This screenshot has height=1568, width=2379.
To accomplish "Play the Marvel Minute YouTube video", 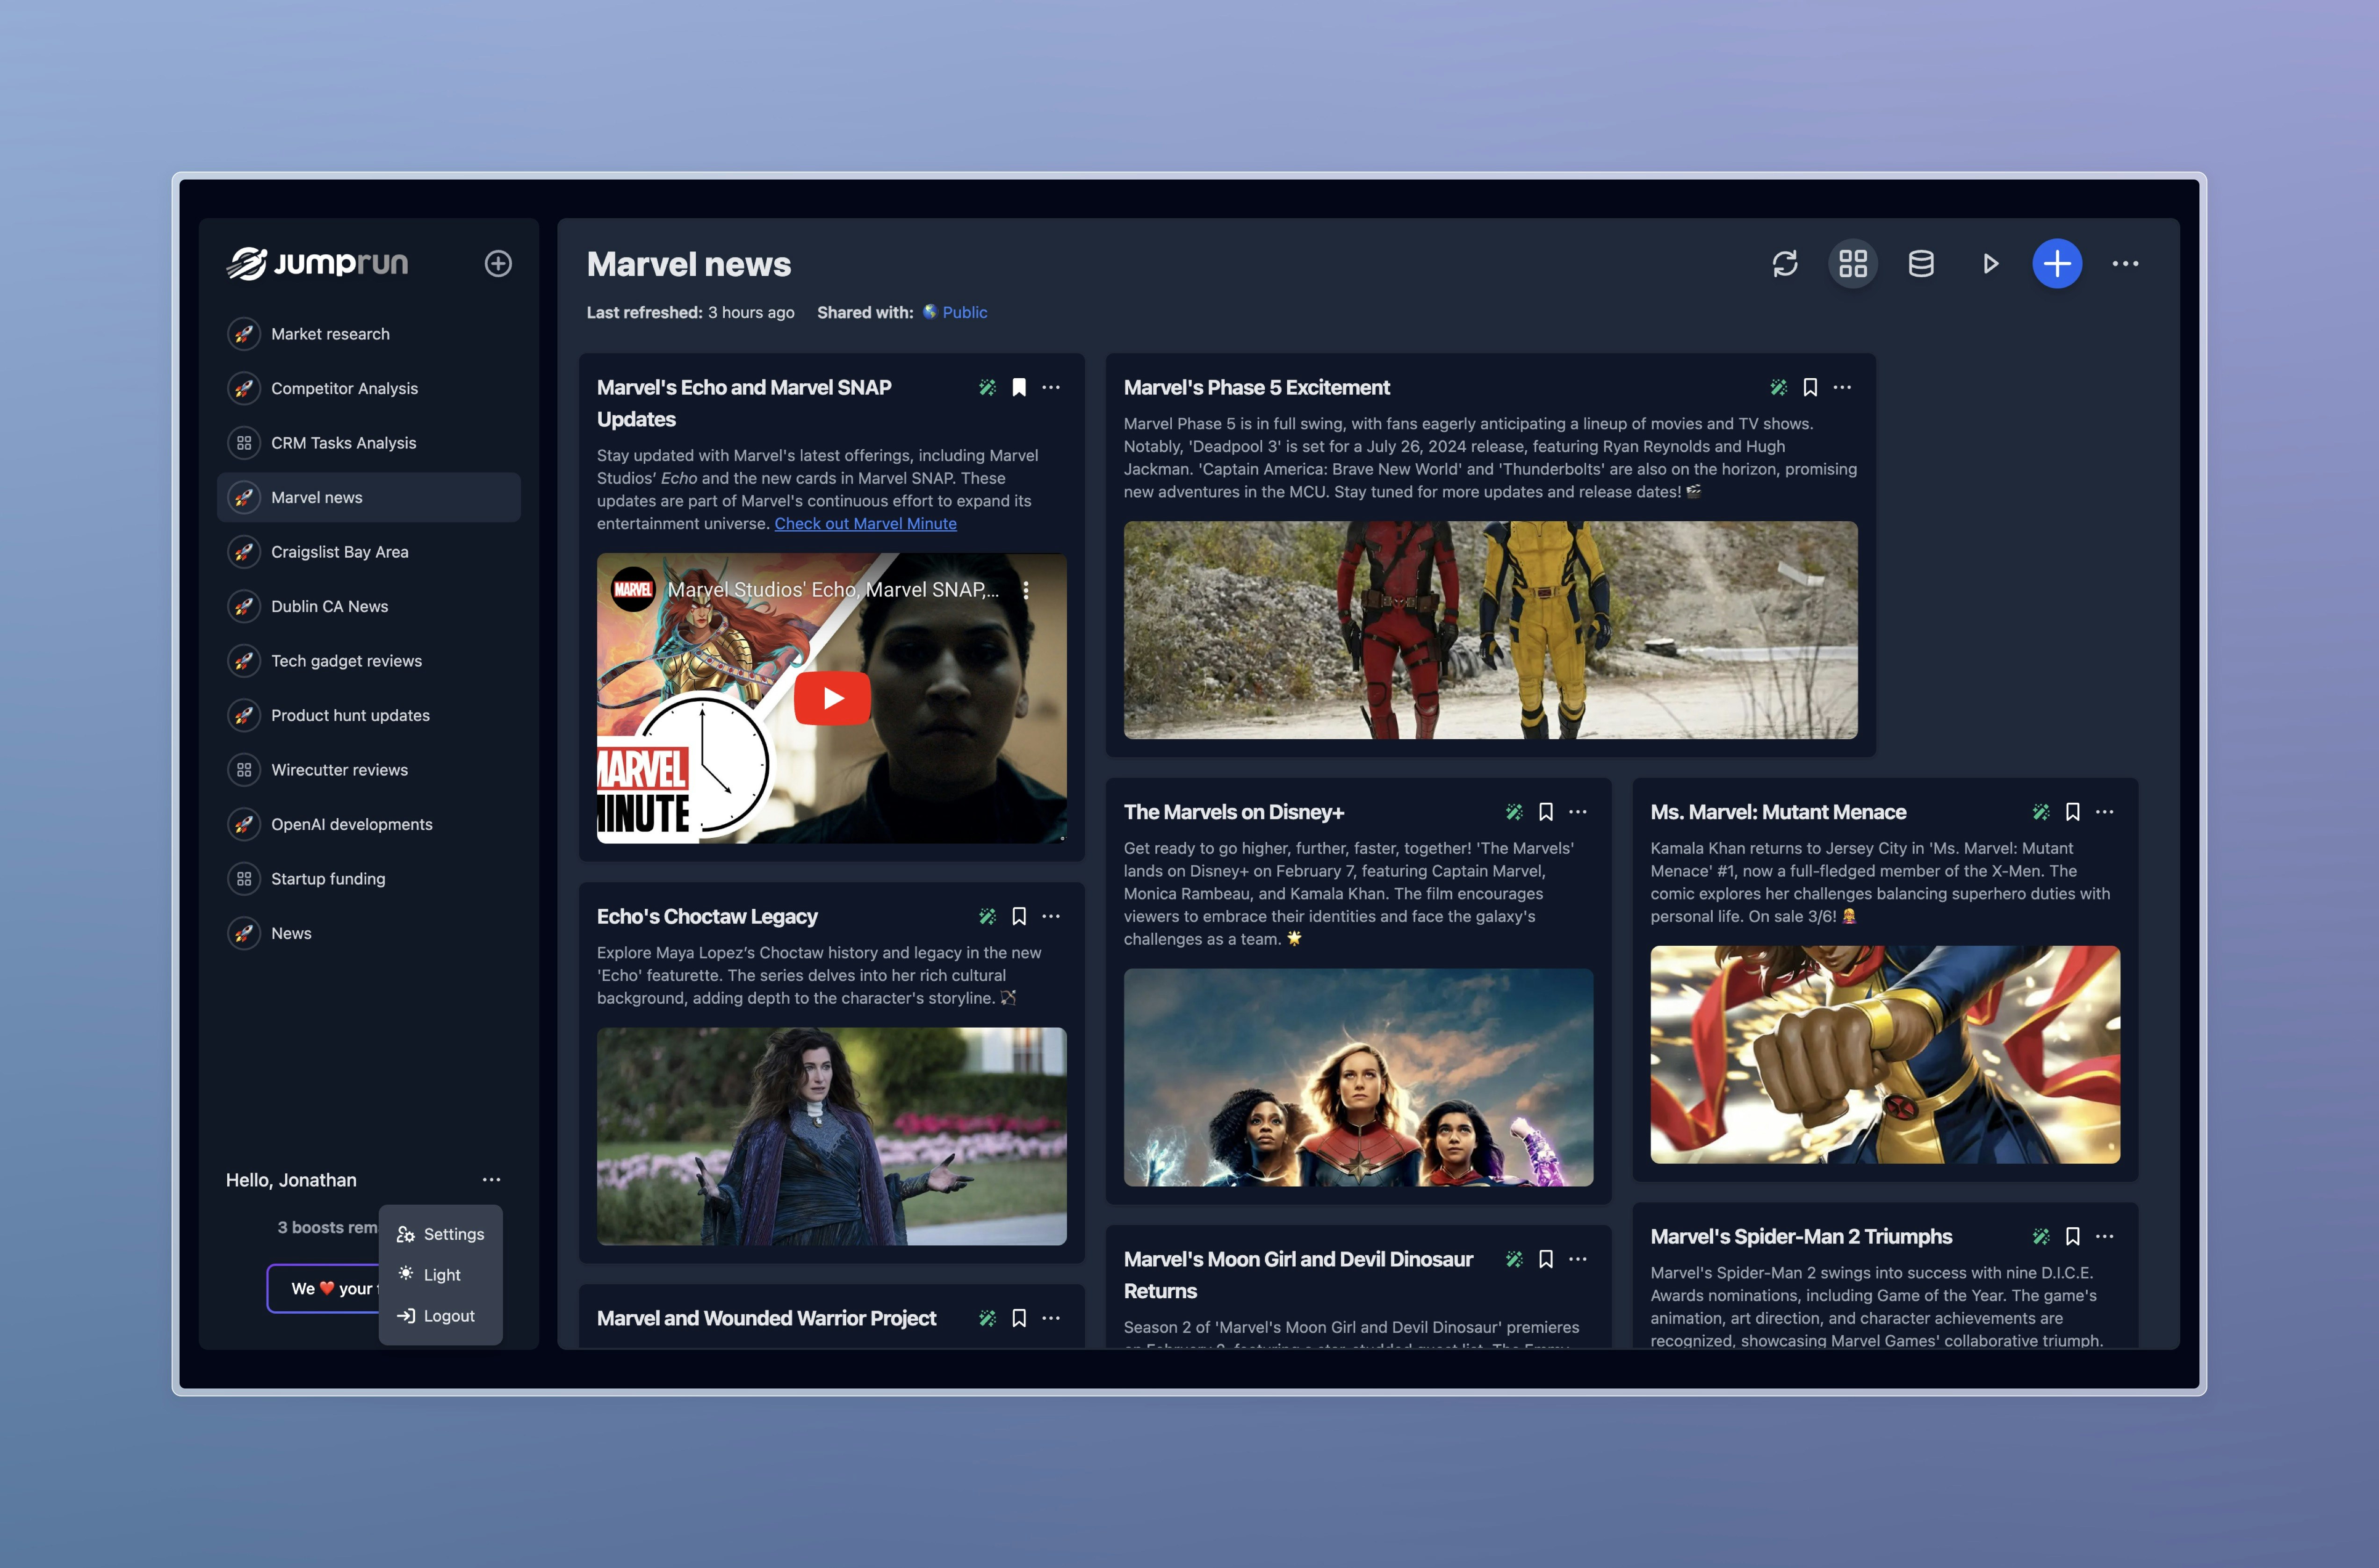I will click(832, 698).
